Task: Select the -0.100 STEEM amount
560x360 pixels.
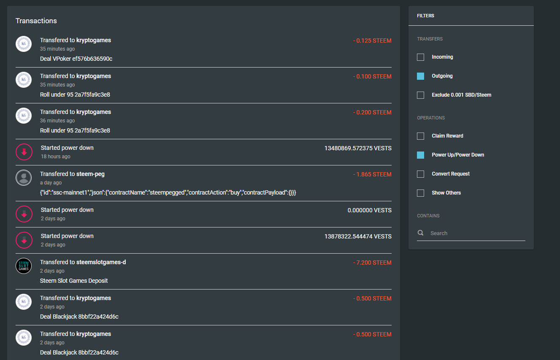Action: coord(372,77)
